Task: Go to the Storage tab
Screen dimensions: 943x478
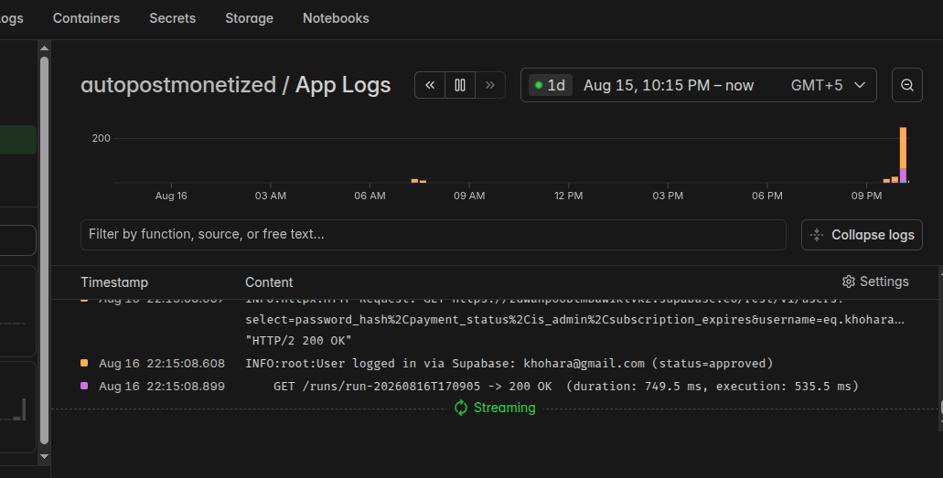Action: pyautogui.click(x=249, y=18)
